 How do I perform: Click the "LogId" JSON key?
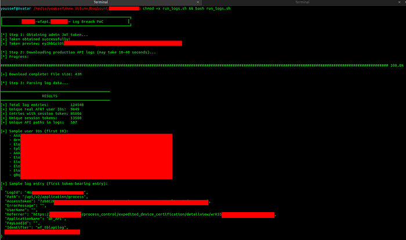[x=13, y=192]
